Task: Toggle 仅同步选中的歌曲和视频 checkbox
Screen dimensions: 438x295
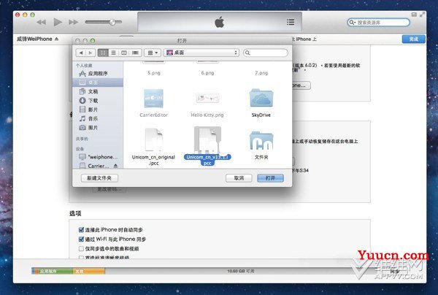Action: (81, 248)
